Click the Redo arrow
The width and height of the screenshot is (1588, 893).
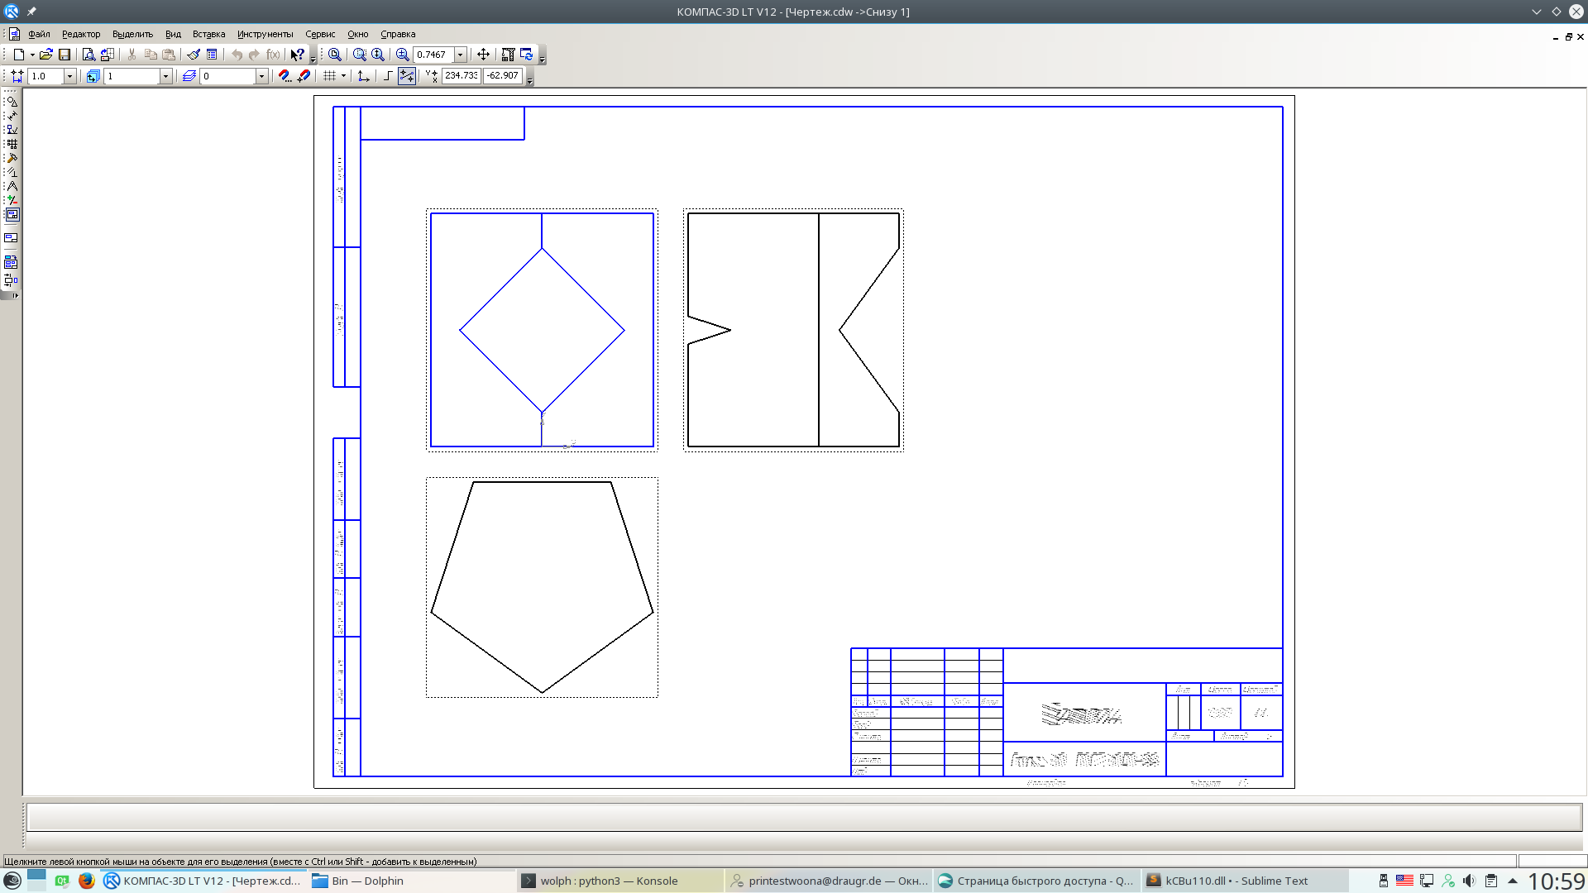[x=254, y=55]
